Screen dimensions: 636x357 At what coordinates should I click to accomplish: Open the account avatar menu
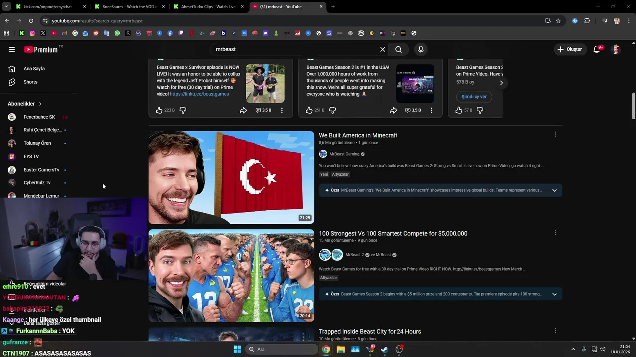(x=616, y=49)
